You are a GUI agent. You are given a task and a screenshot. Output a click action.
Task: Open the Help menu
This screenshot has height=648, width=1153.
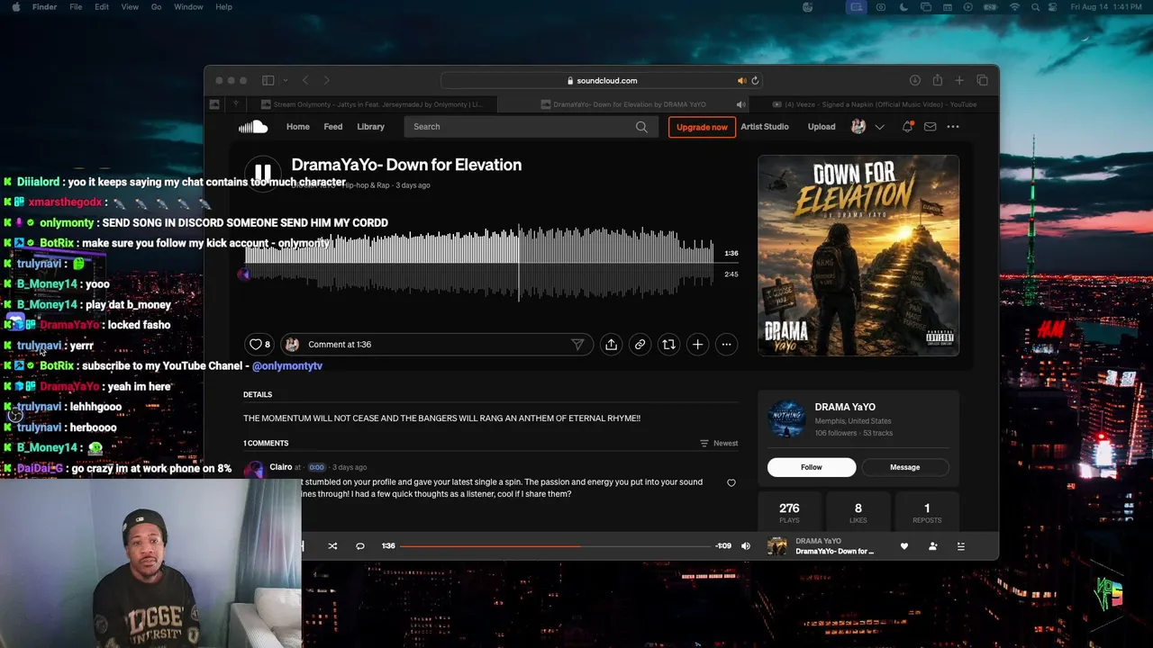pyautogui.click(x=222, y=7)
